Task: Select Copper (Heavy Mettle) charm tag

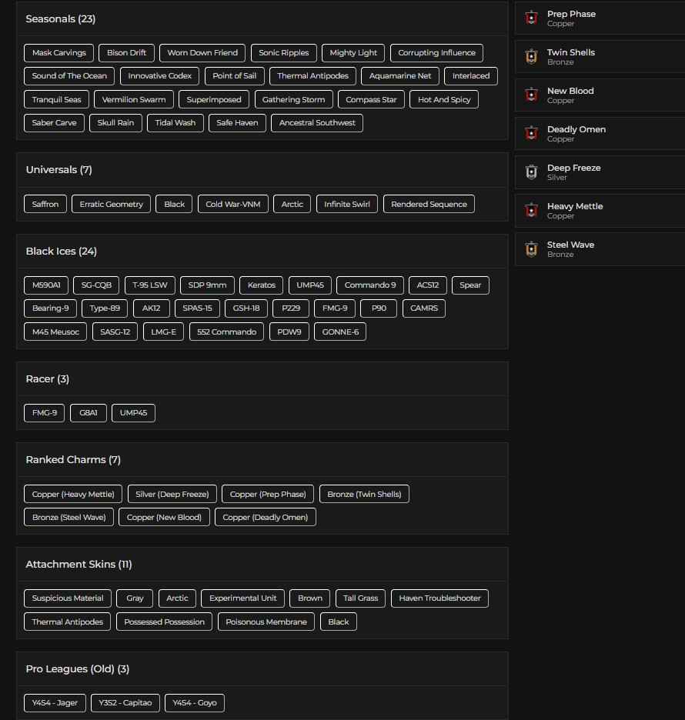Action: [73, 494]
